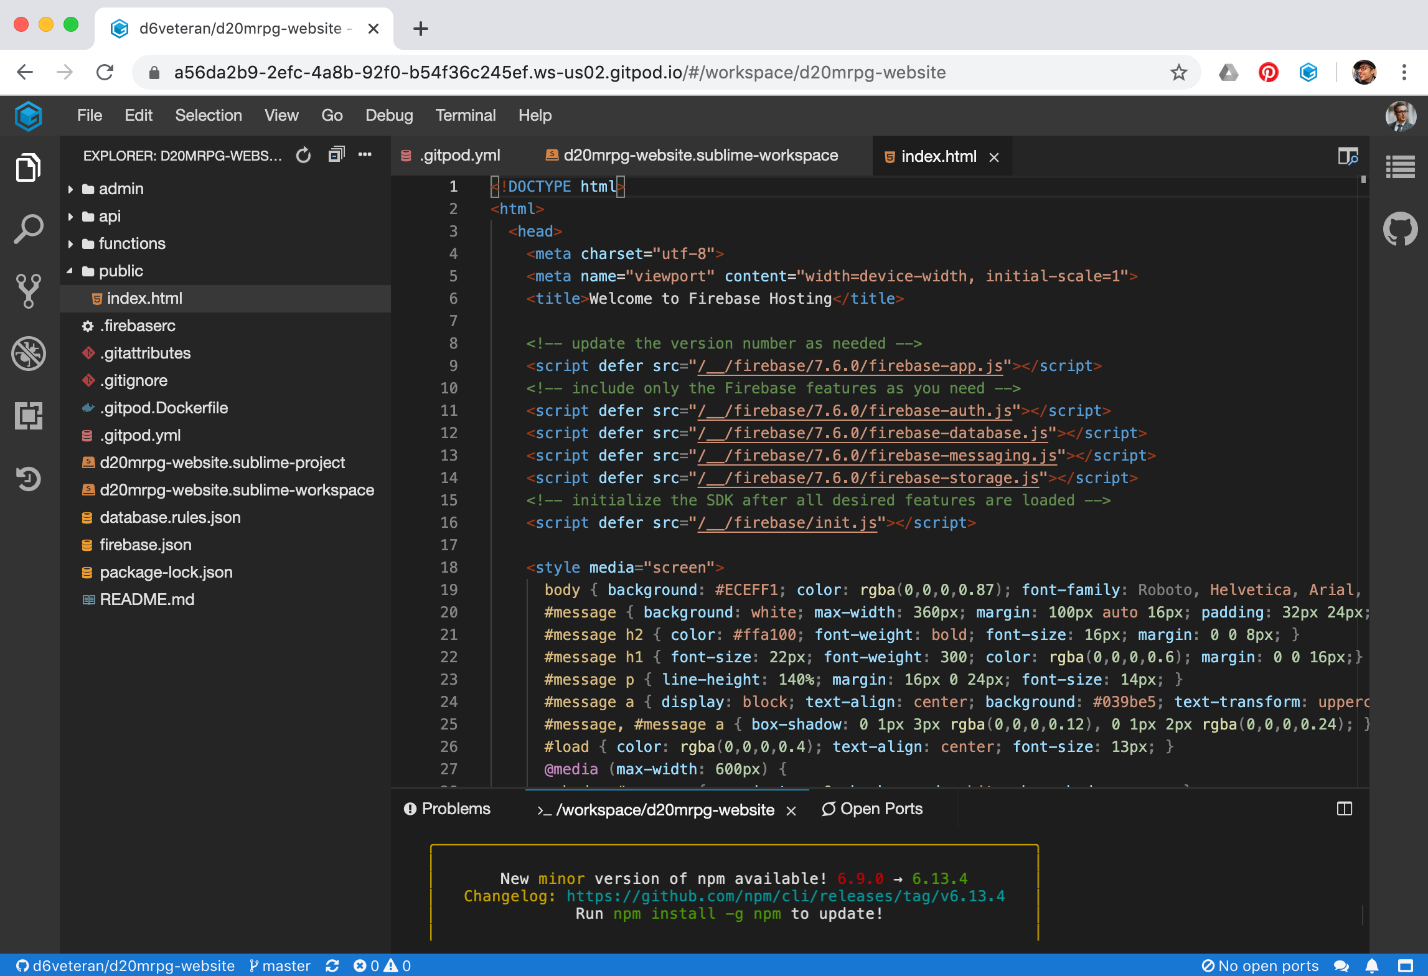This screenshot has height=976, width=1428.
Task: Open the History icon in sidebar
Action: coord(29,479)
